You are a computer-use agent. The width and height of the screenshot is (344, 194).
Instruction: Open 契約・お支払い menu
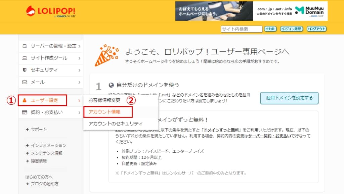coord(51,112)
